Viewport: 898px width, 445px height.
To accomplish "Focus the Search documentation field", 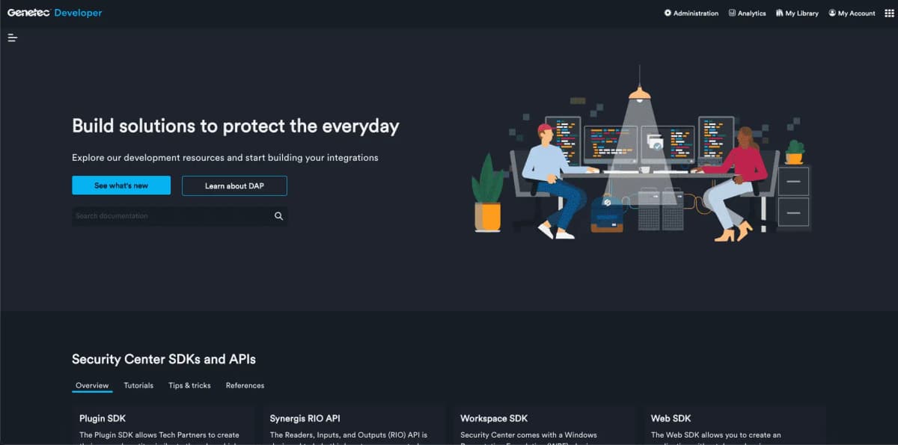I will point(171,216).
